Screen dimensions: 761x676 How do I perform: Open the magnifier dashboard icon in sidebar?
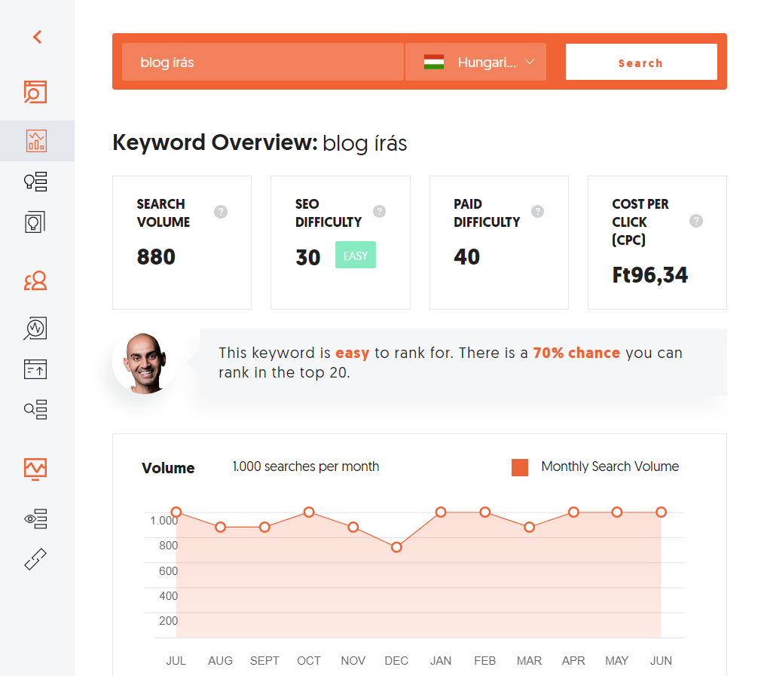point(35,92)
